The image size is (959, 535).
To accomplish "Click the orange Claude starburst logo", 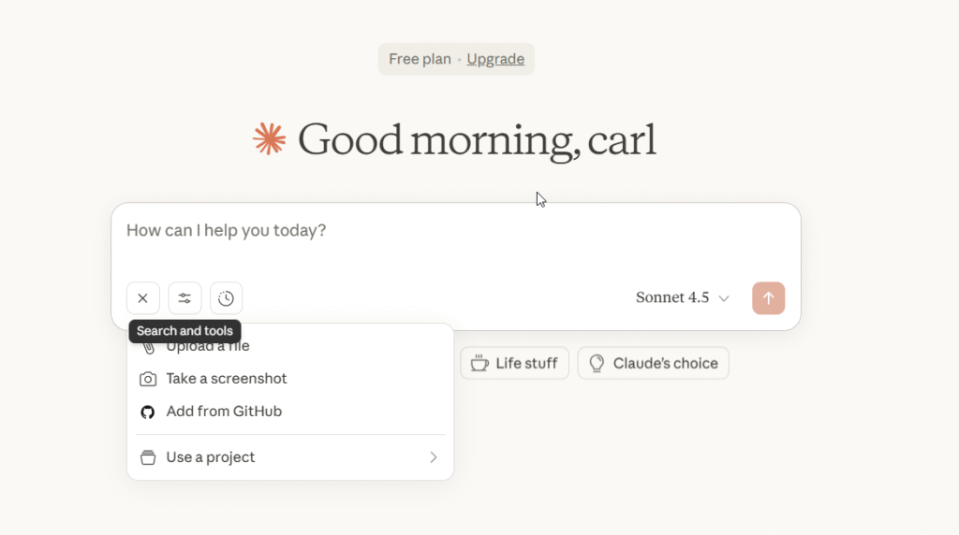I will coord(269,139).
